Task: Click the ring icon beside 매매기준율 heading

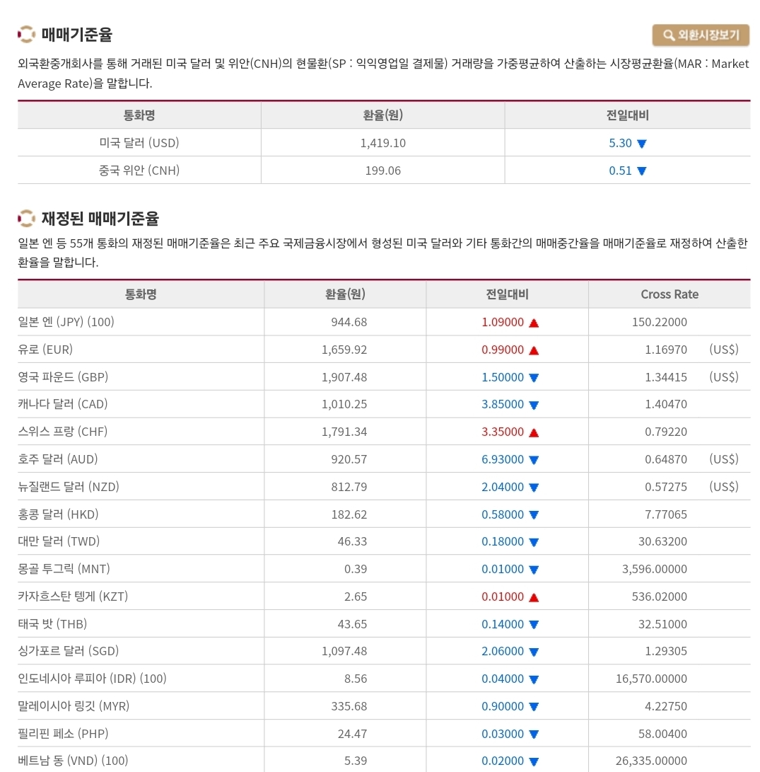Action: pos(27,35)
